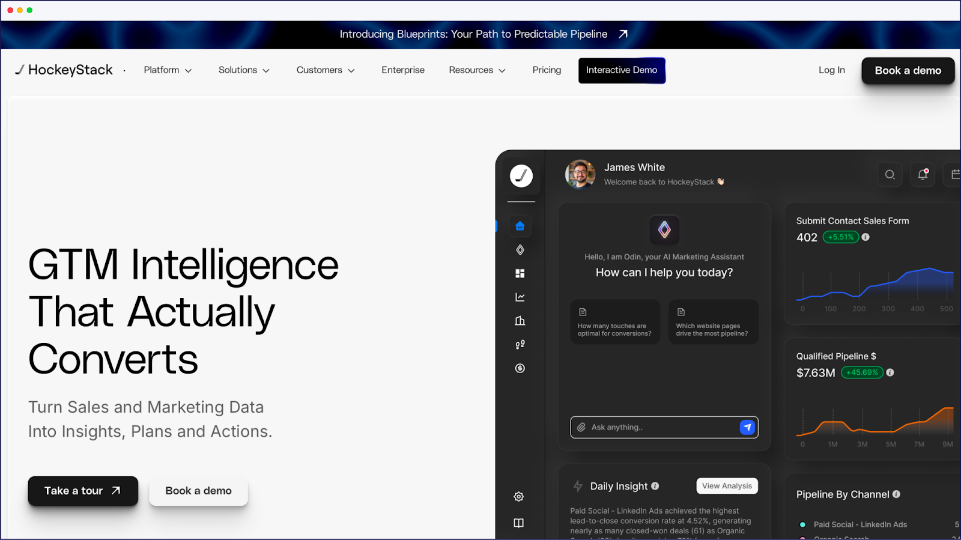The image size is (961, 540).
Task: Click the book documentation icon in the sidebar
Action: click(x=519, y=523)
